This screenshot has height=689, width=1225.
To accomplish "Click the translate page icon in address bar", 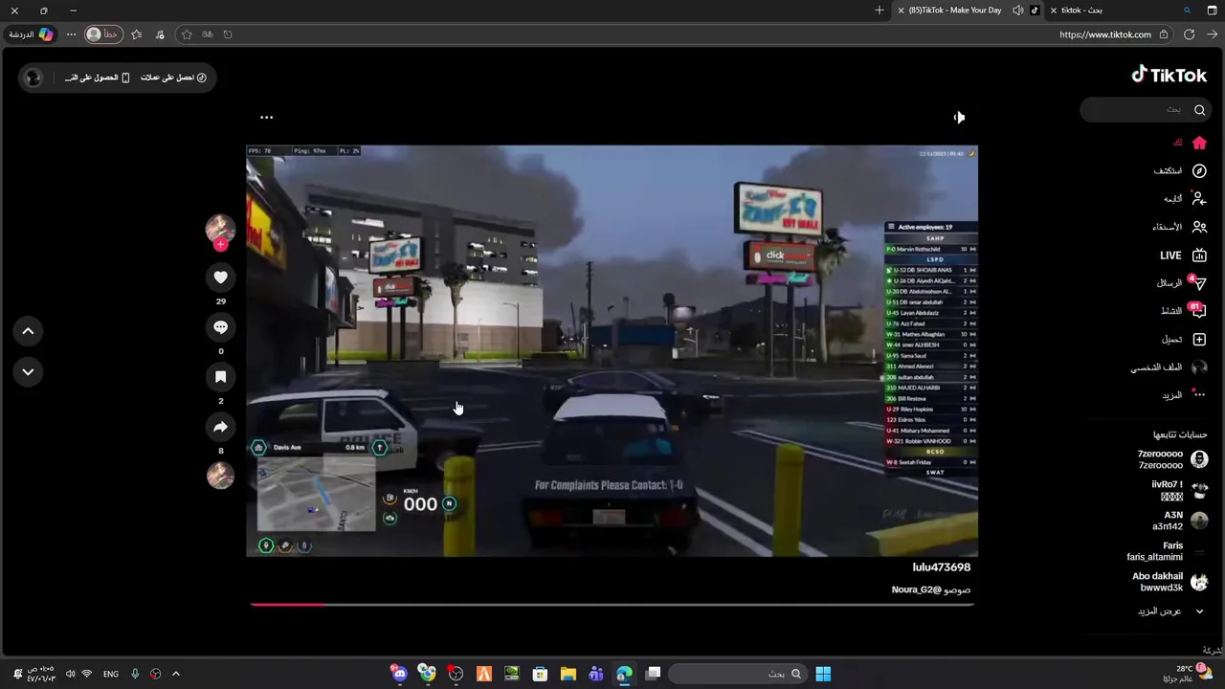I will [207, 34].
